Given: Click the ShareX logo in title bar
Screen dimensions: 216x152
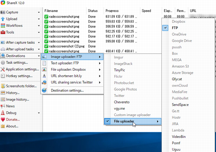Looking at the screenshot, I should pos(3,3).
